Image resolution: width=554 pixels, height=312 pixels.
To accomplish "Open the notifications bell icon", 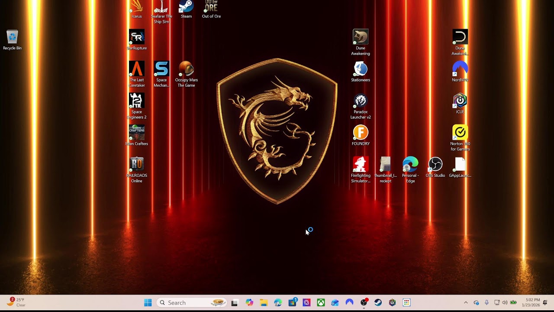I will [545, 302].
